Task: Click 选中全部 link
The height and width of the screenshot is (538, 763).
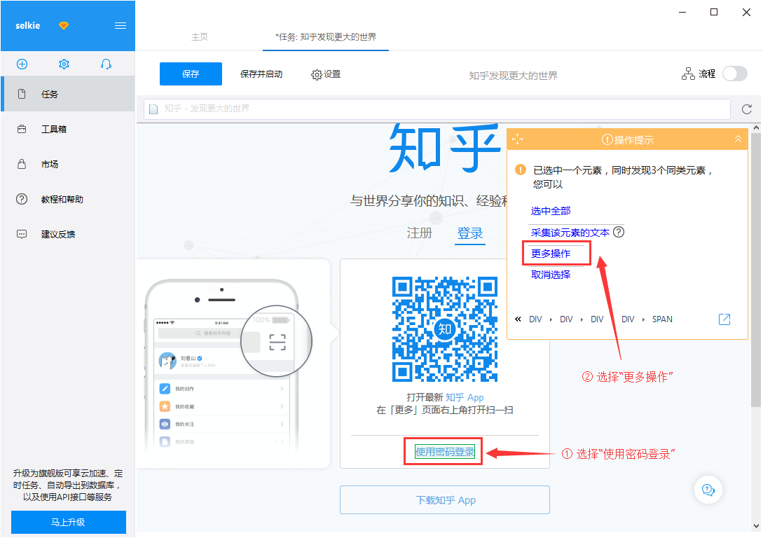Action: click(550, 211)
